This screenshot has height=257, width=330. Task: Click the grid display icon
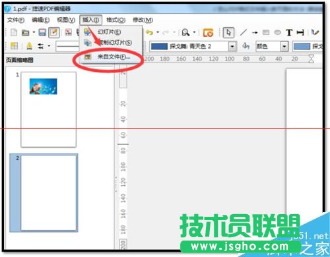(x=14, y=46)
